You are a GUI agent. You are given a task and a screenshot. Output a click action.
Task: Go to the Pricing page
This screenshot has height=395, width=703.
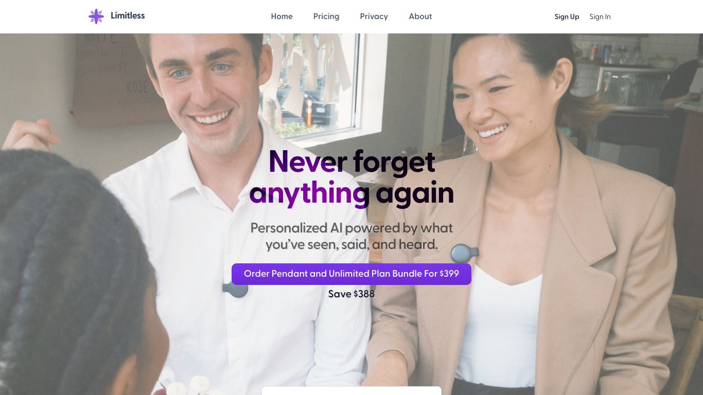[x=326, y=16]
